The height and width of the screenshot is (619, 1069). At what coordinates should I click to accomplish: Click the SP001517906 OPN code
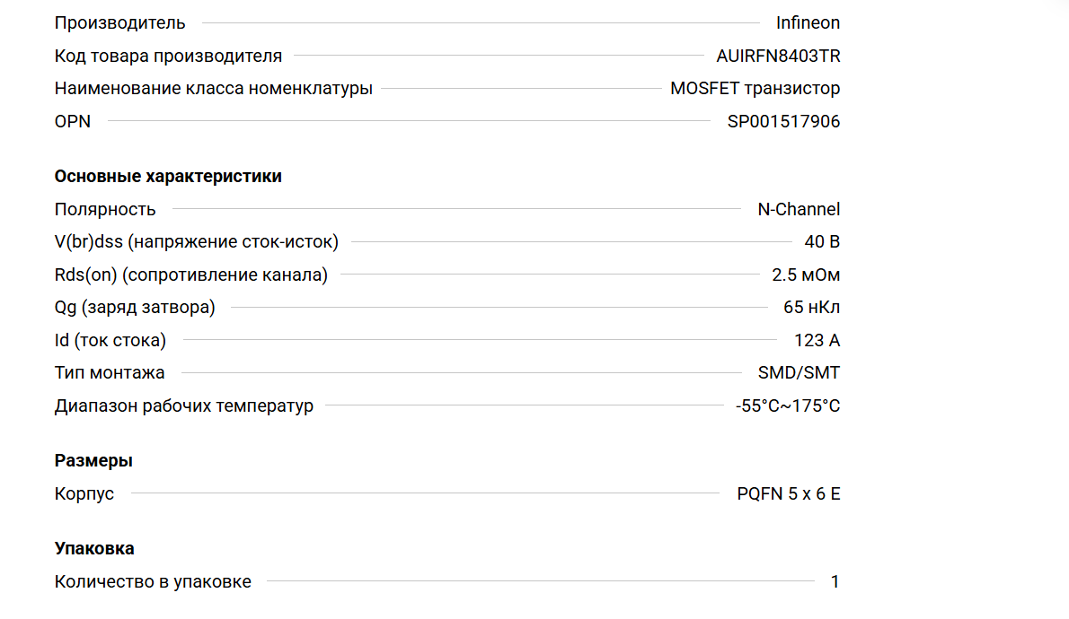click(x=783, y=121)
